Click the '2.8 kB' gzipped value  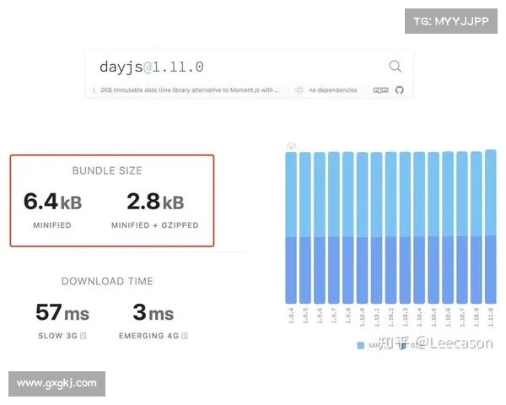[155, 202]
